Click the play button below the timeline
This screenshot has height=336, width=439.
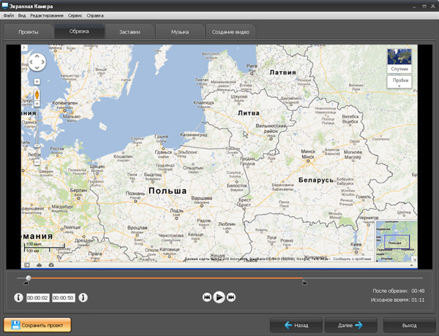coord(219,297)
